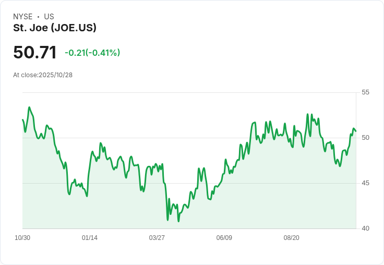Click the 40 value on the price axis

click(366, 228)
